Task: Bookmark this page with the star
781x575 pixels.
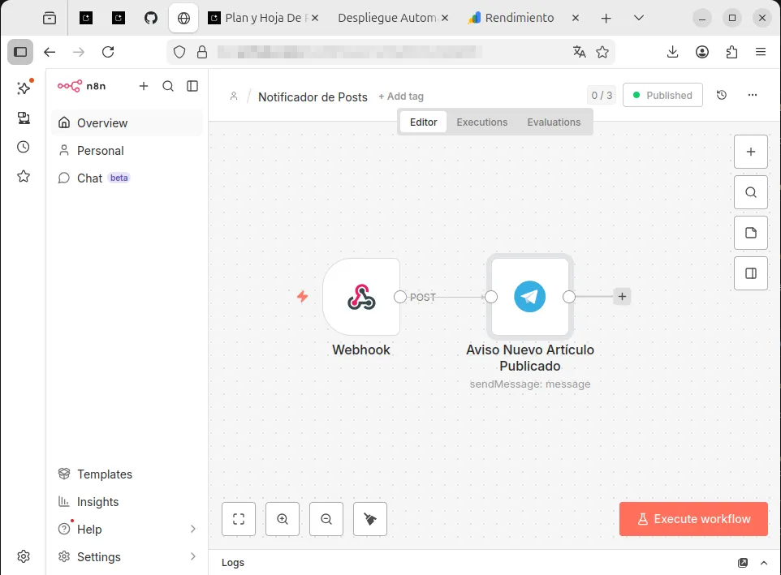Action: click(602, 52)
